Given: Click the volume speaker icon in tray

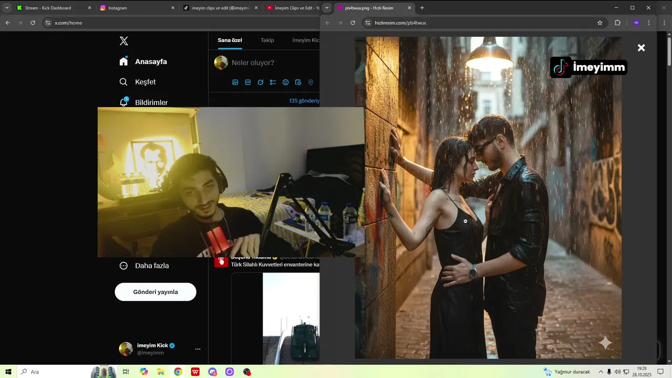Looking at the screenshot, I should click(617, 372).
